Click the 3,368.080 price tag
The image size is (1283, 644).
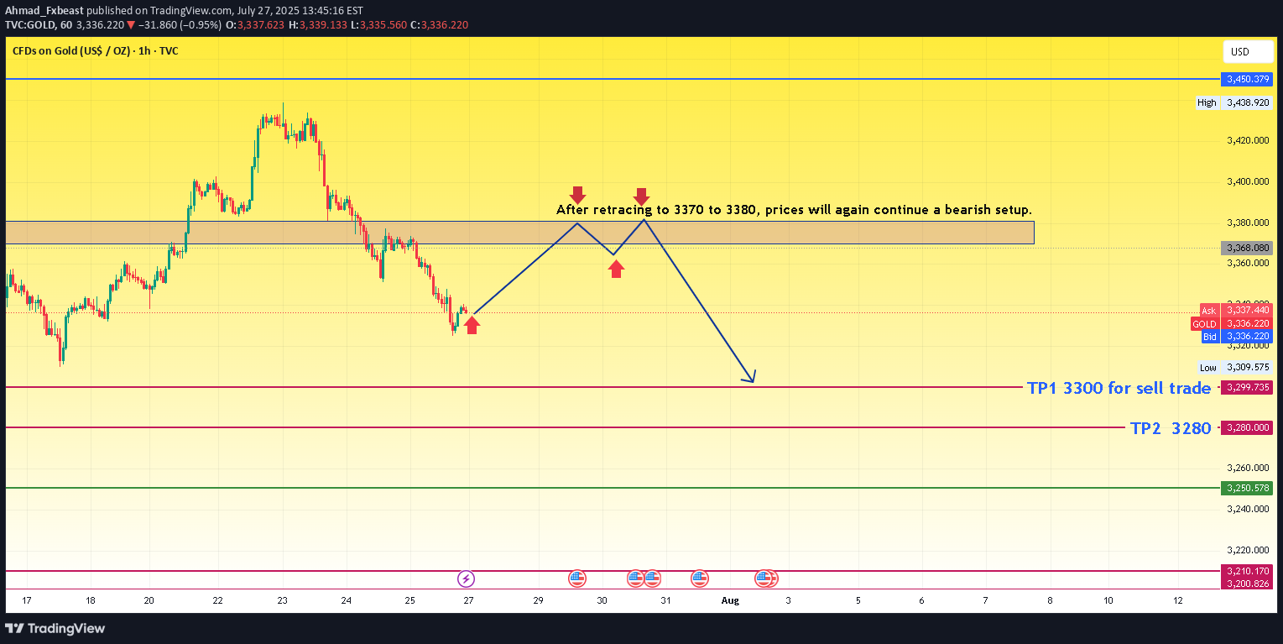(x=1249, y=248)
